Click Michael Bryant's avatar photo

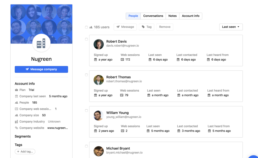pos(99,151)
